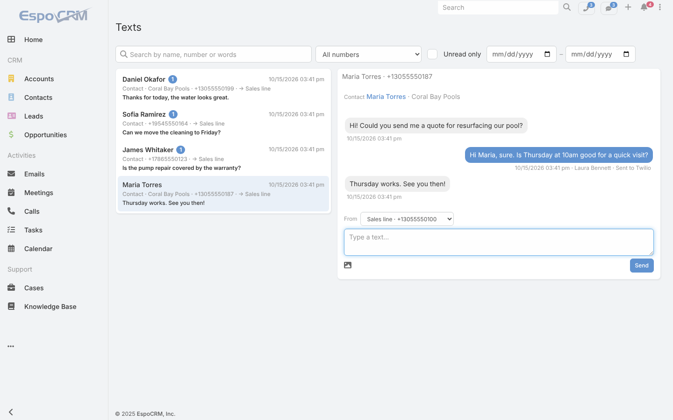Open the Calls section link
Viewport: 673px width, 420px height.
click(x=54, y=211)
